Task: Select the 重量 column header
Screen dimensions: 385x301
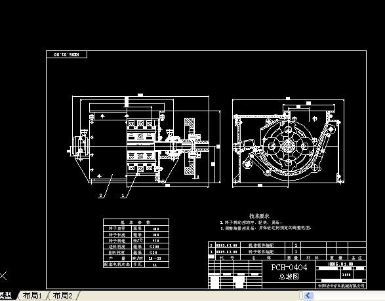Action: coord(336,258)
